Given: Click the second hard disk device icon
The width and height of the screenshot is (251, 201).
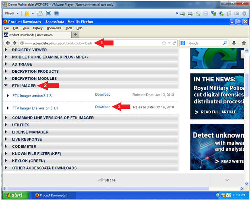Looking at the screenshot, I should pos(190,14).
